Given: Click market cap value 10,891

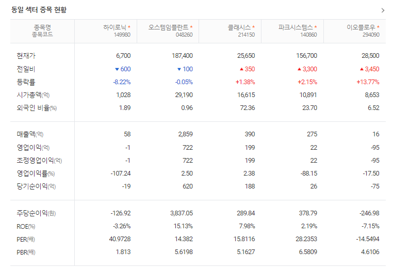Looking at the screenshot, I should click(x=308, y=95).
